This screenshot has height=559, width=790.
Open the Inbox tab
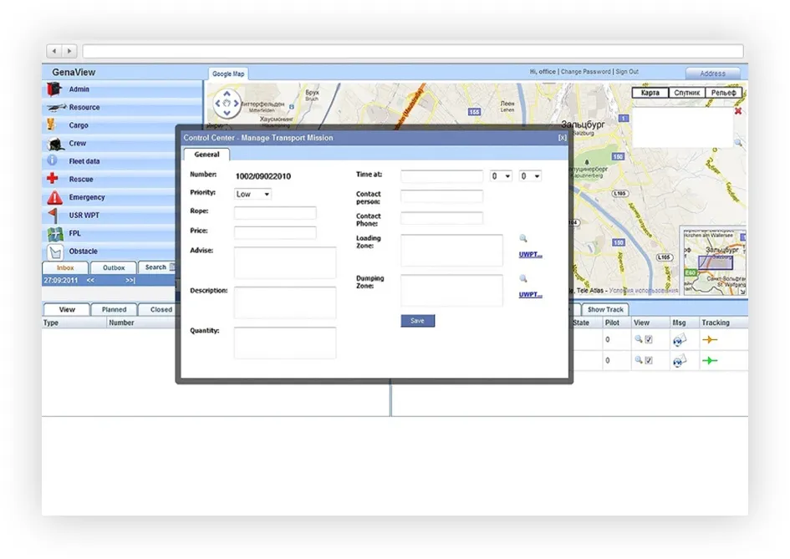[x=65, y=268]
